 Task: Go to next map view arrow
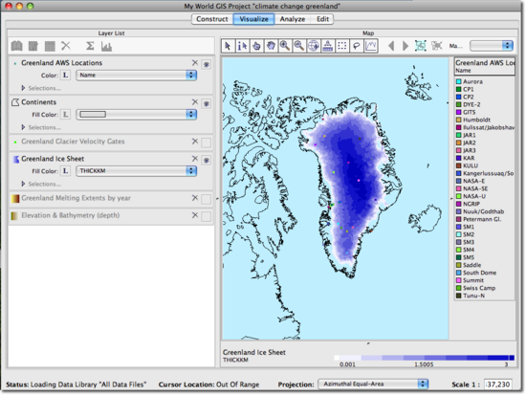tap(405, 46)
